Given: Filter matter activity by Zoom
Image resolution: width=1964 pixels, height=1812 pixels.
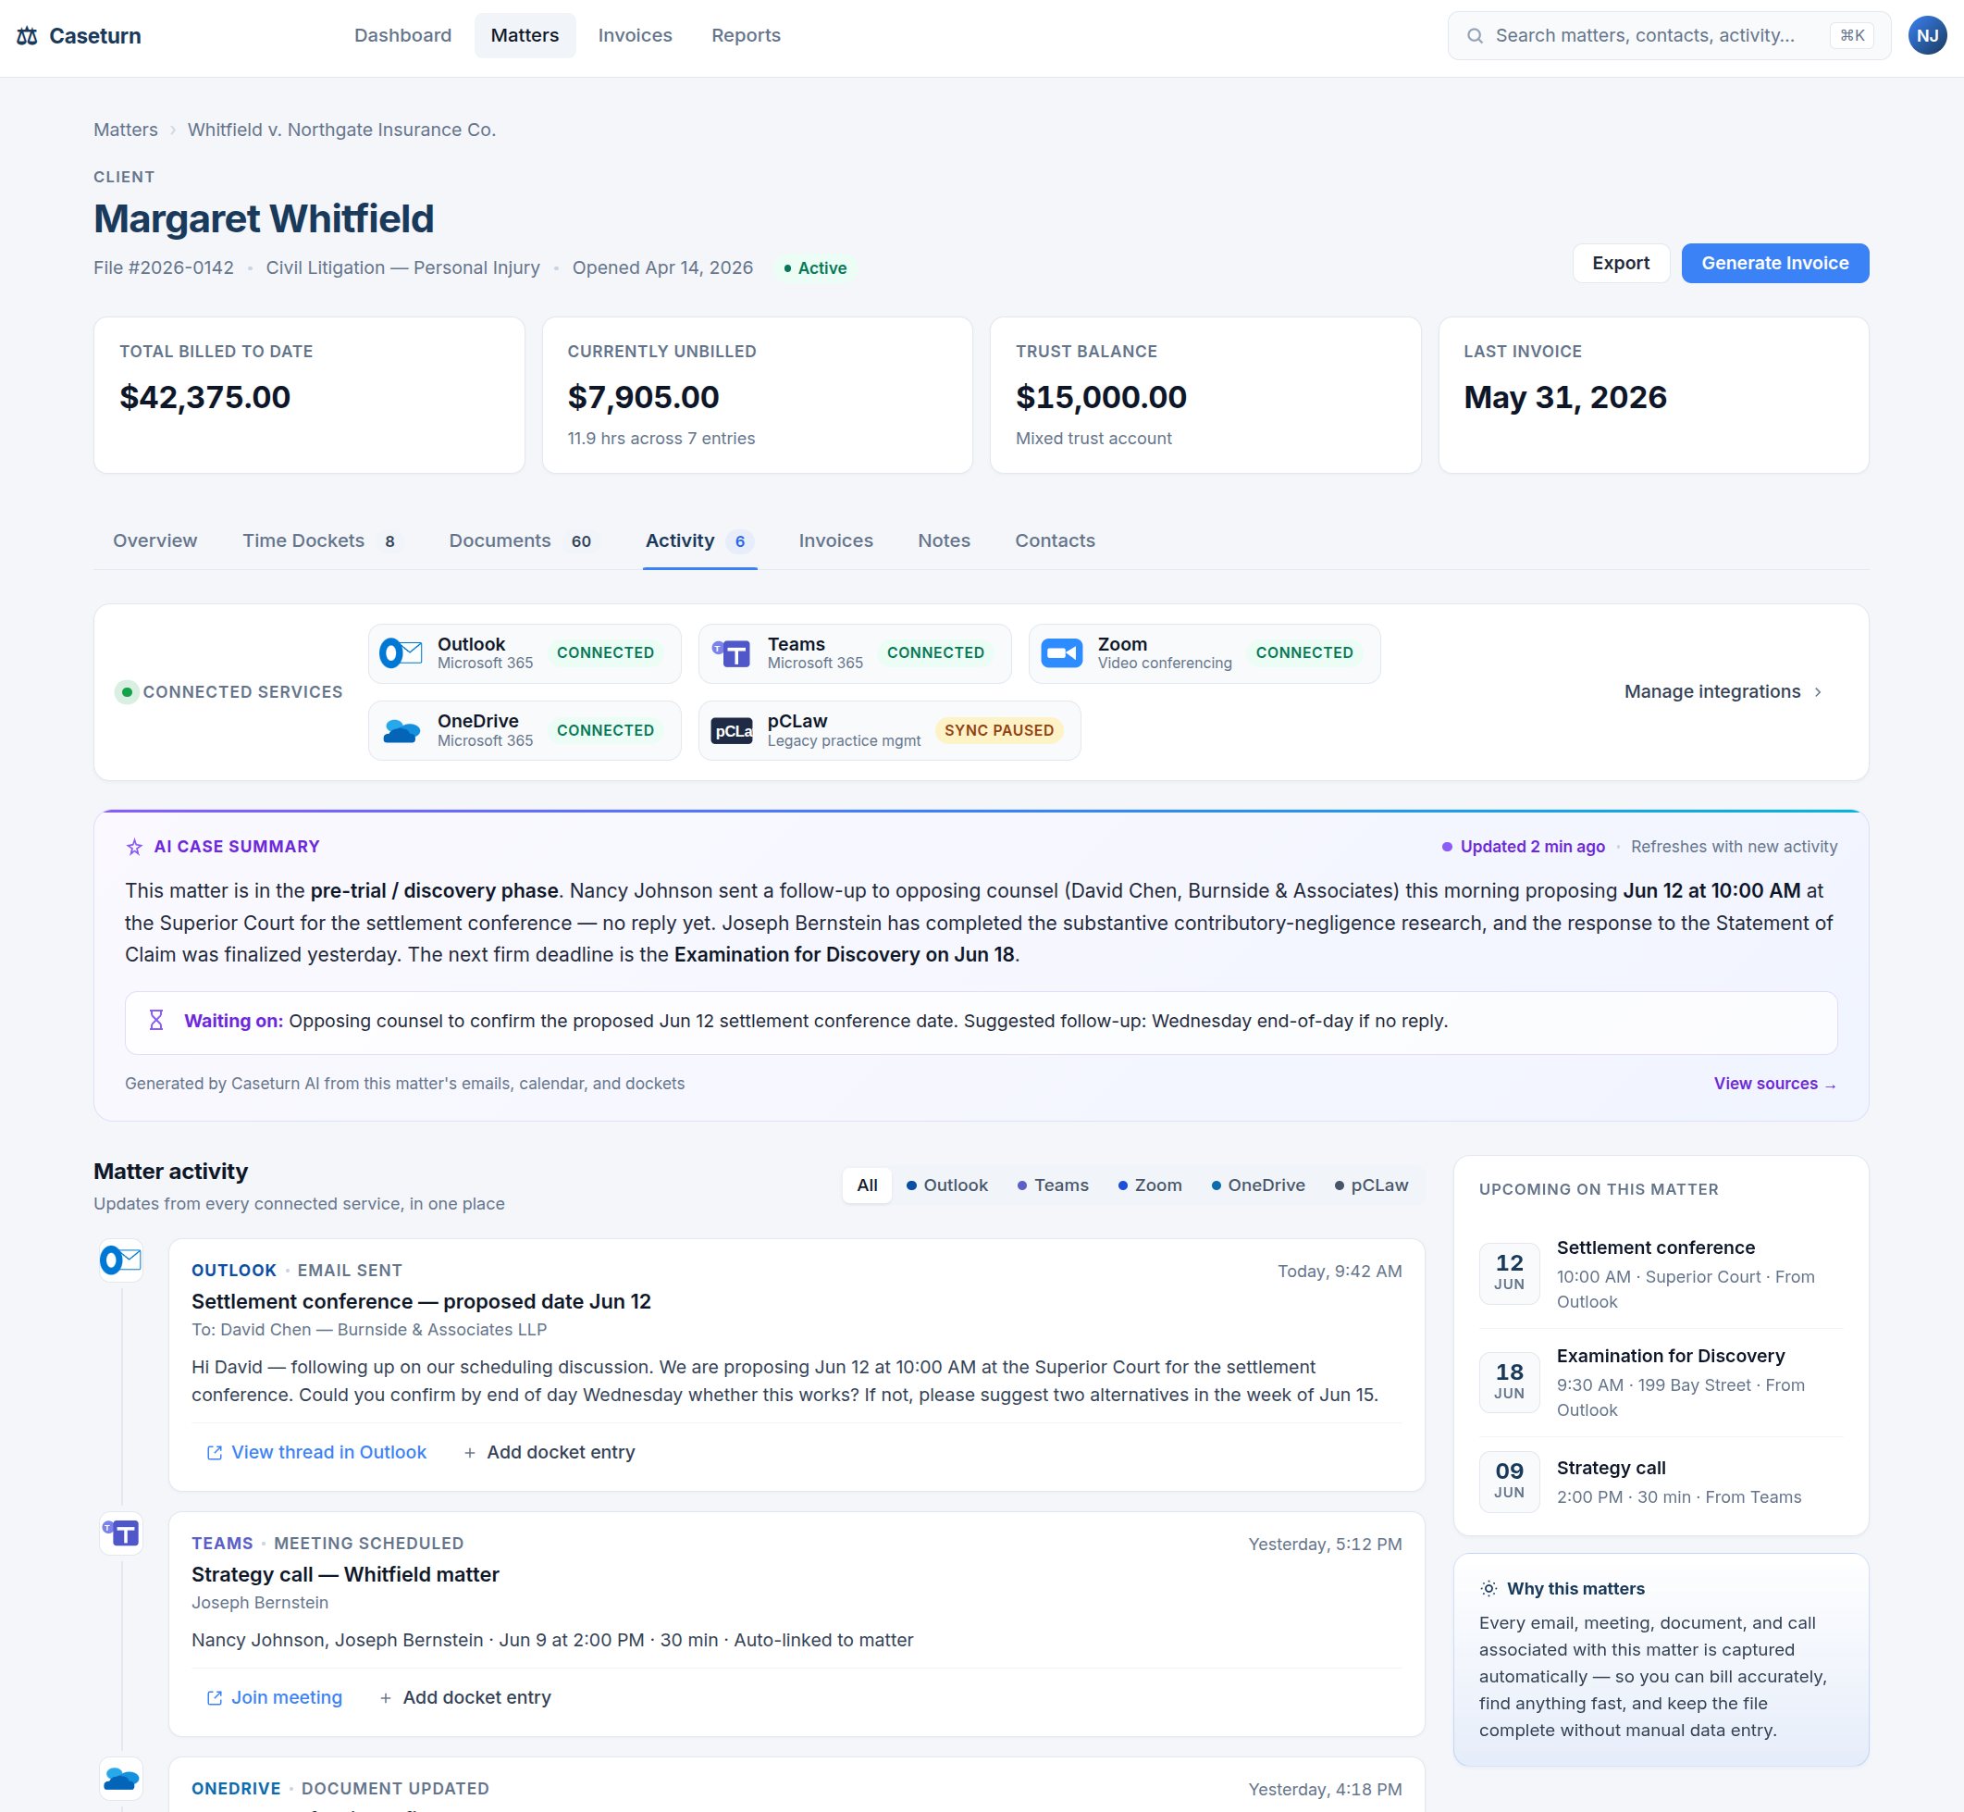Looking at the screenshot, I should (x=1150, y=1185).
